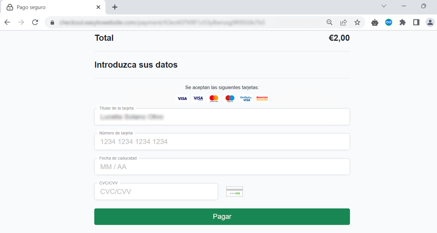The width and height of the screenshot is (437, 233).
Task: Reload the payment page
Action: coord(35,22)
